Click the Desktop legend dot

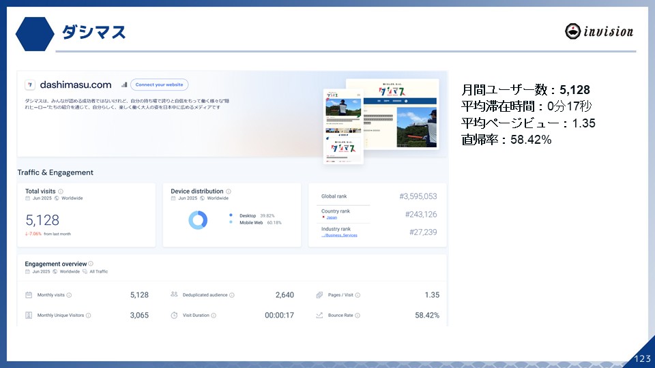(231, 215)
